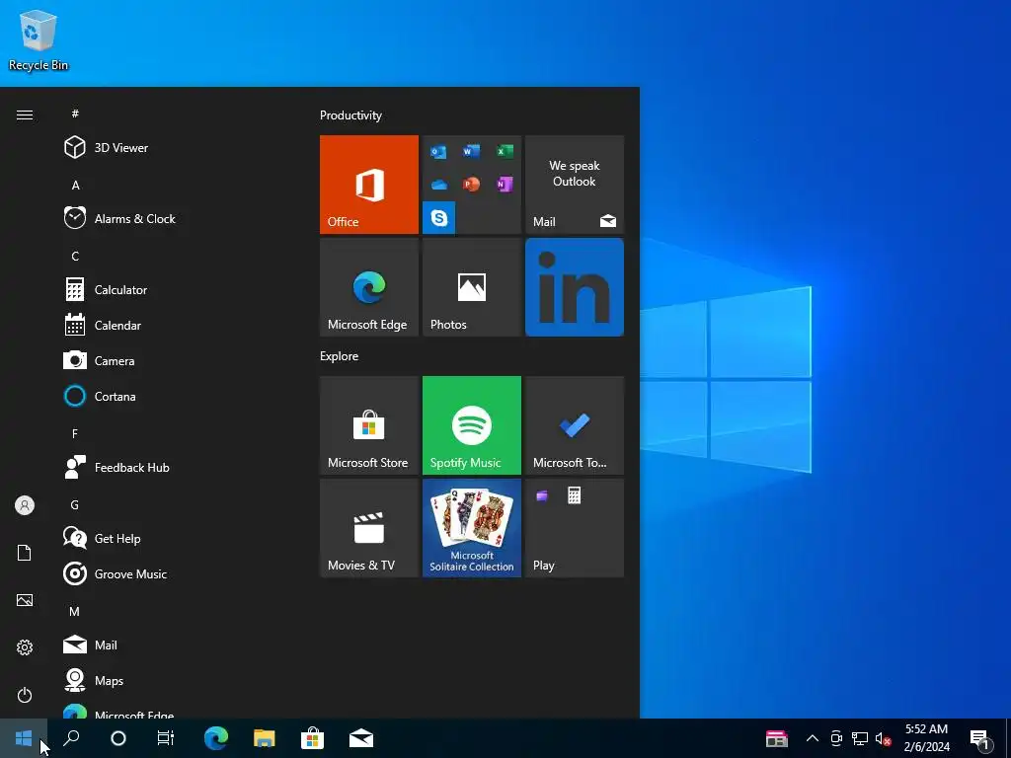This screenshot has width=1011, height=758.
Task: Open the OneDrive icon in Office folder tile
Action: point(439,185)
